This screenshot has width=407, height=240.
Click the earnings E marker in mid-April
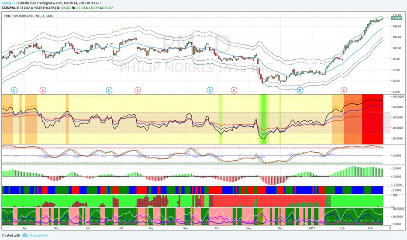coord(42,90)
